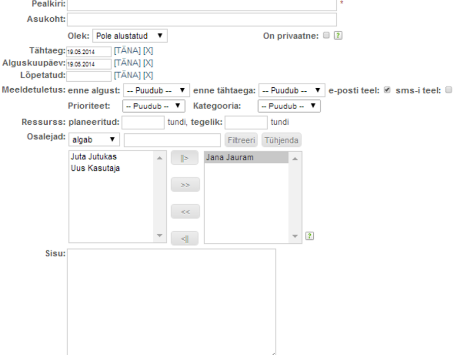This screenshot has height=355, width=457.
Task: Open the enne algust reminder dropdown
Action: (156, 90)
